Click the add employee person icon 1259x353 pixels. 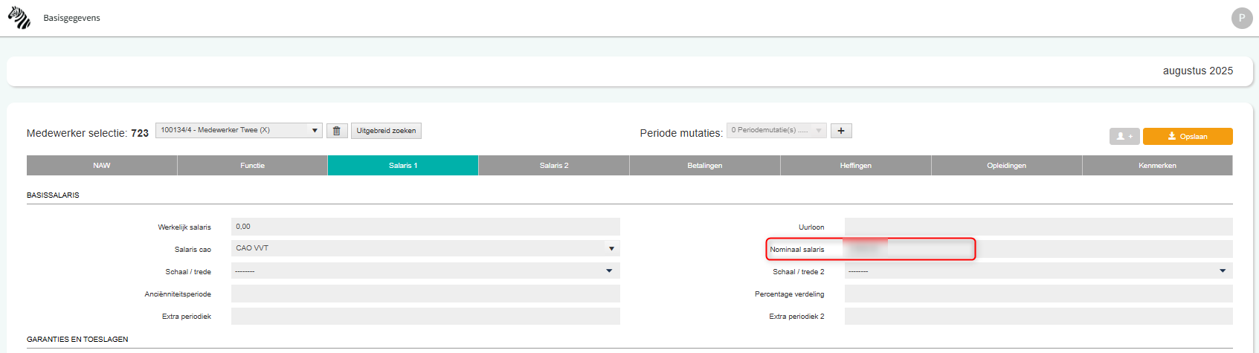1124,137
